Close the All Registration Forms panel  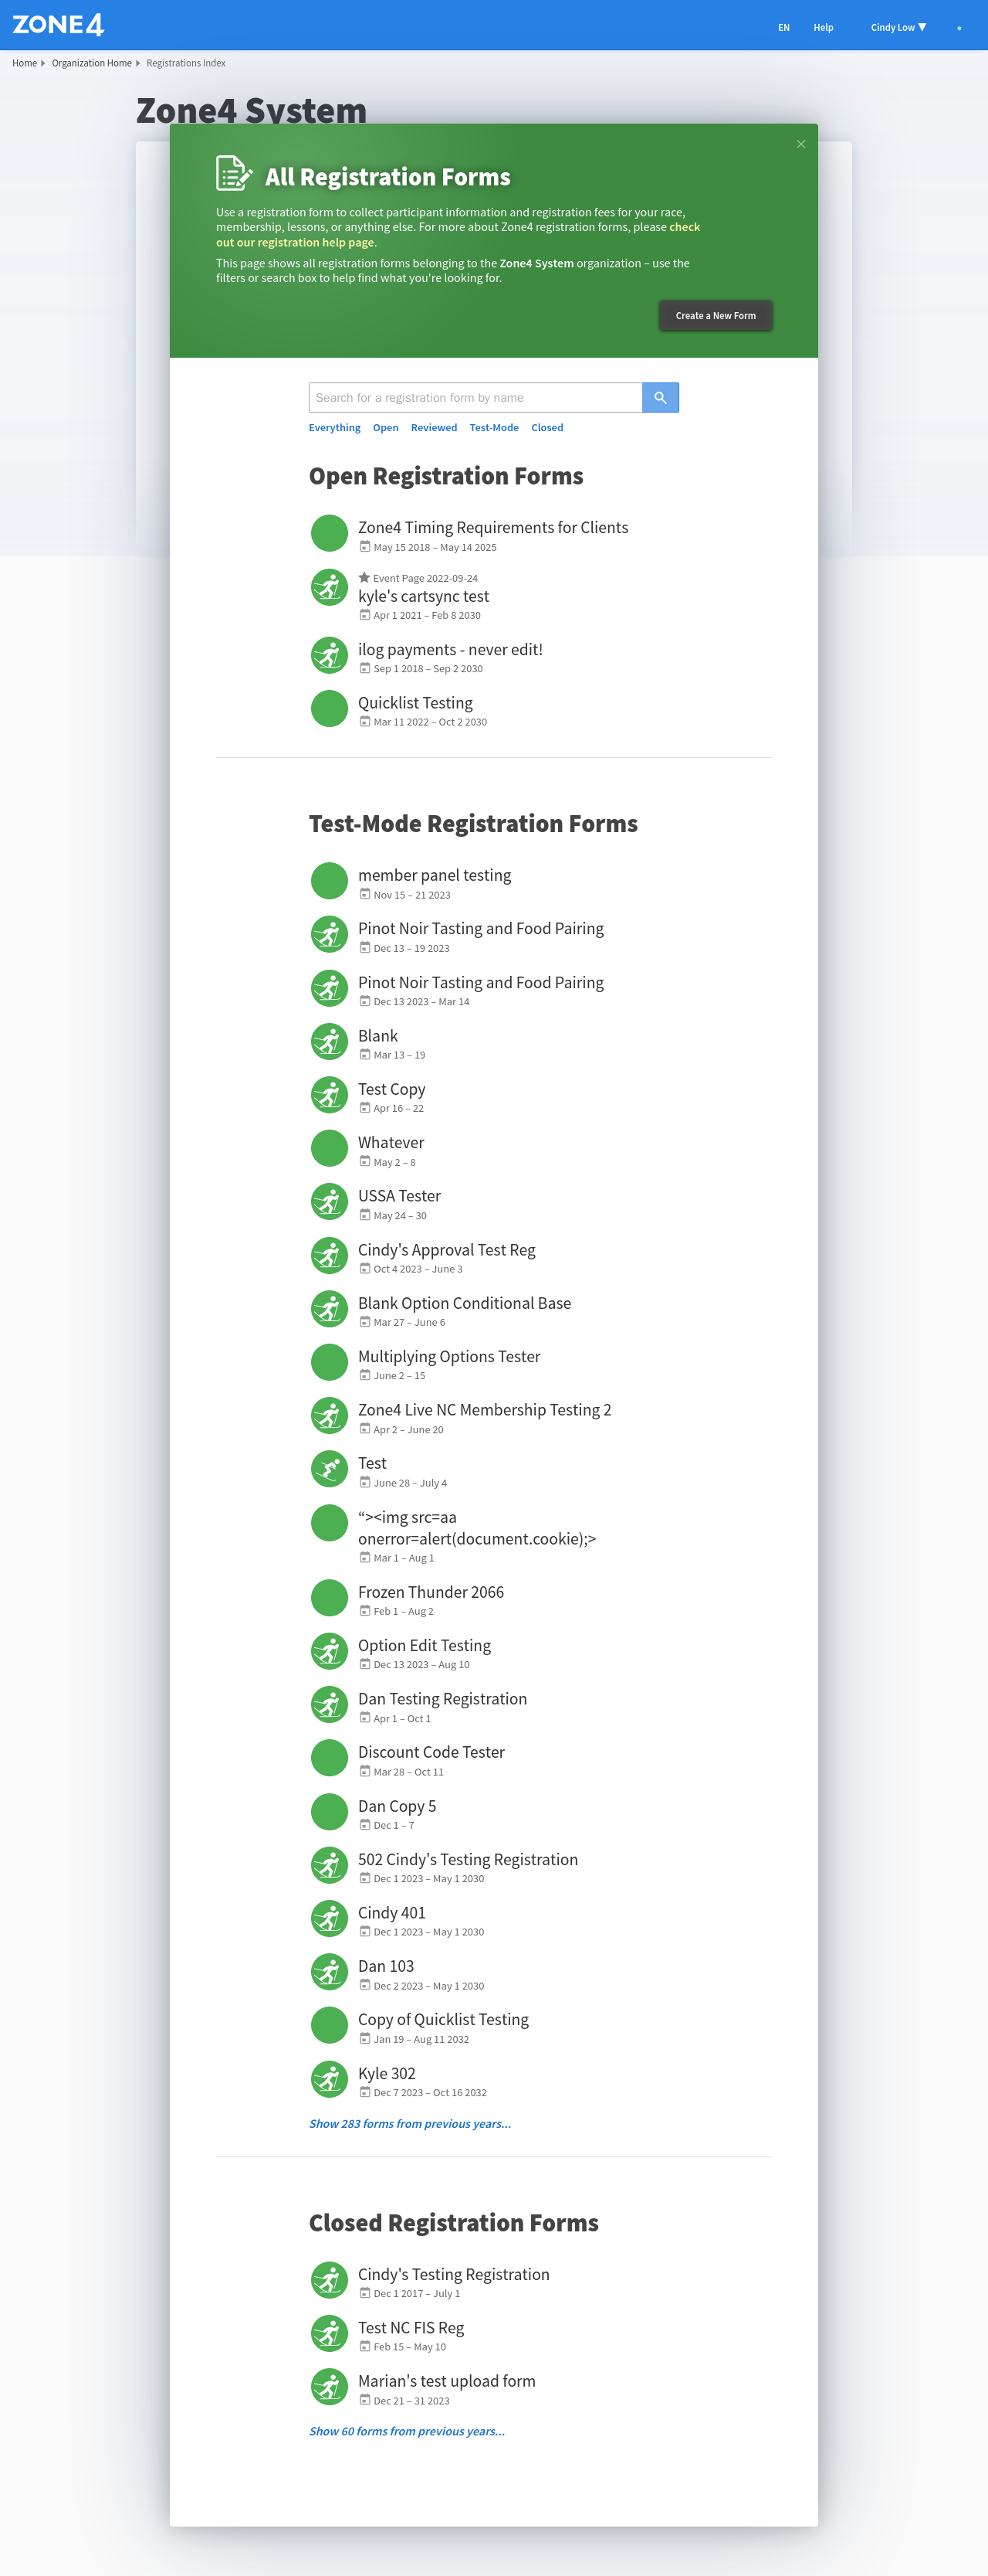[800, 145]
